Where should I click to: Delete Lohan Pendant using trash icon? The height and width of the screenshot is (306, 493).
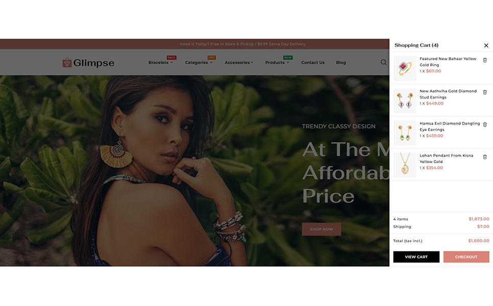485,157
